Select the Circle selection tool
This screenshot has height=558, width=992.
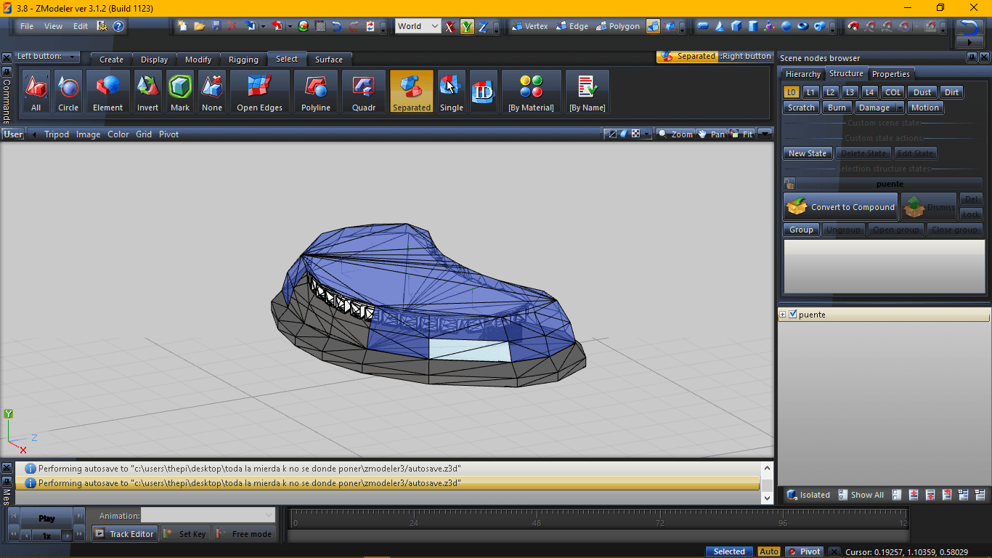[x=68, y=92]
